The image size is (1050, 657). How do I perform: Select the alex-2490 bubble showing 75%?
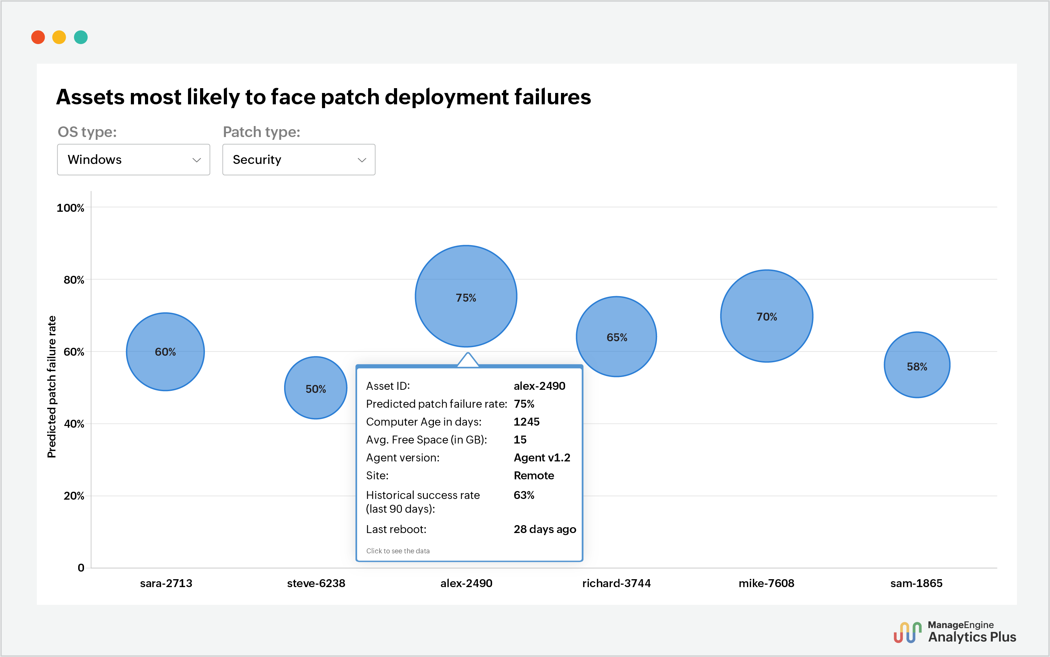pyautogui.click(x=466, y=297)
